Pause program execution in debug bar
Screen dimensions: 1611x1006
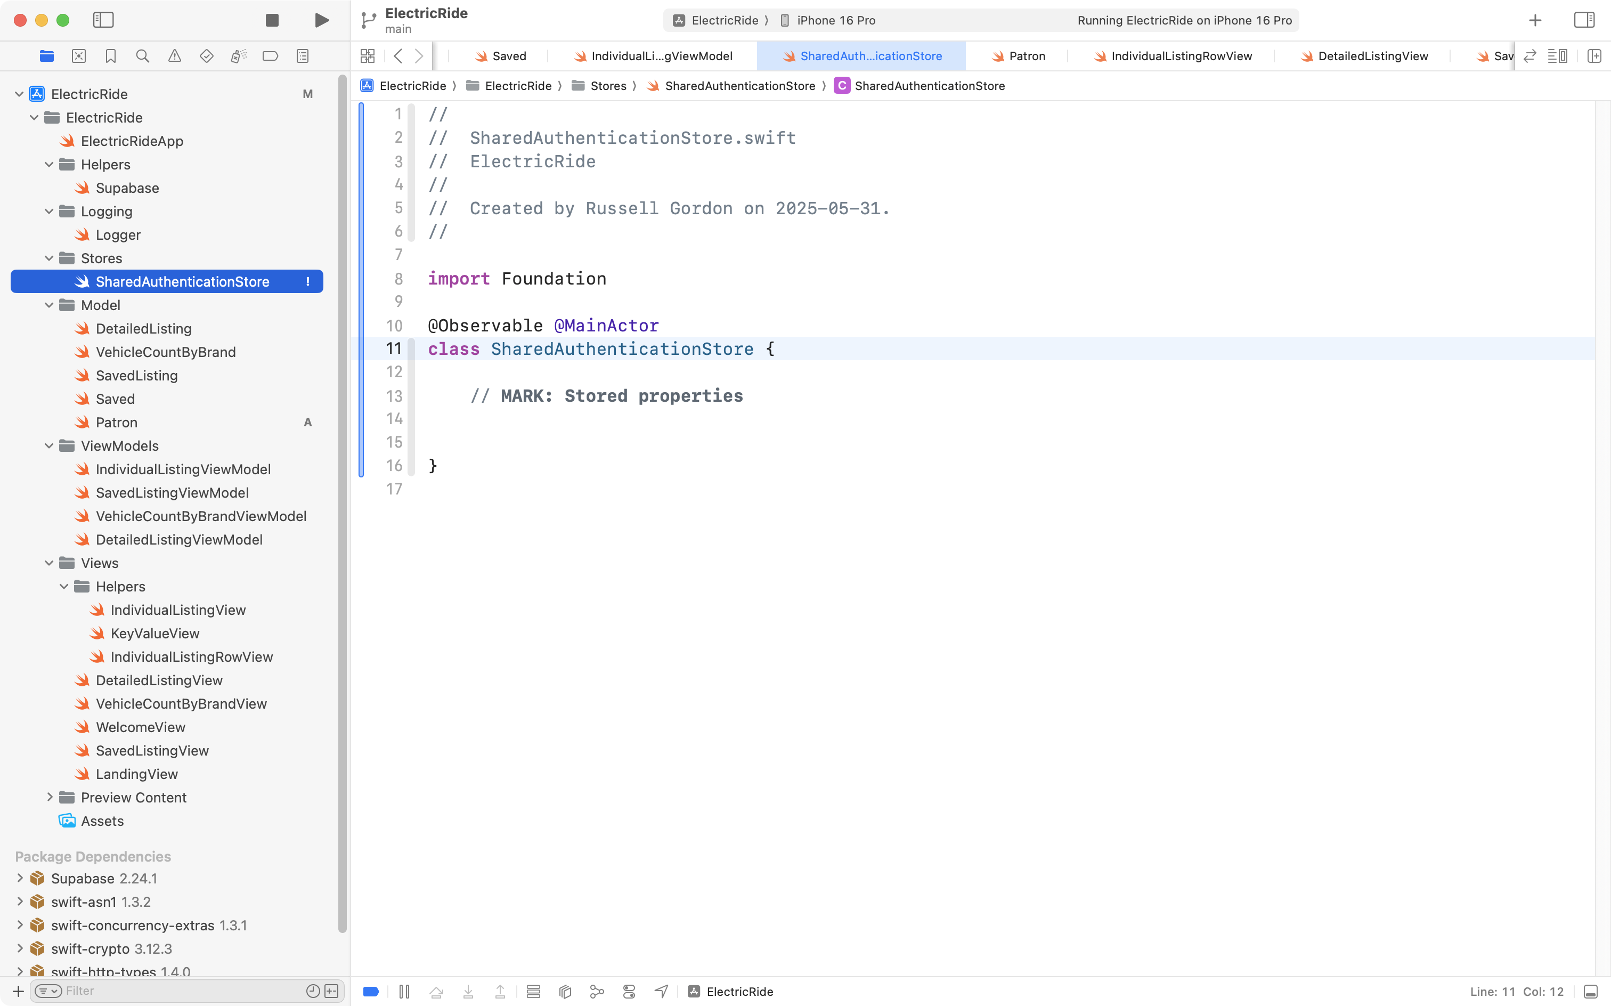point(404,992)
